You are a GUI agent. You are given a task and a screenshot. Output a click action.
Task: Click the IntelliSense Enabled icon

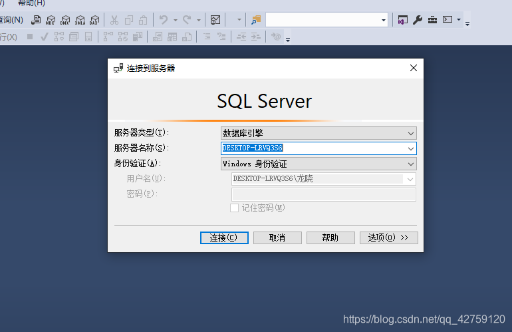pos(88,37)
